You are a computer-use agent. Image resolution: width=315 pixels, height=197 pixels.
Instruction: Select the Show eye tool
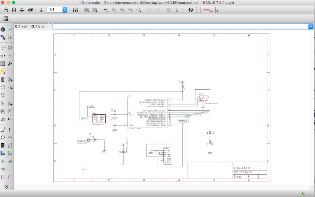(x=10, y=29)
